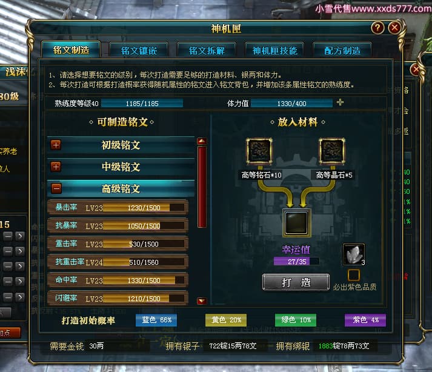
Task: Click the help question mark icon
Action: pyautogui.click(x=377, y=28)
